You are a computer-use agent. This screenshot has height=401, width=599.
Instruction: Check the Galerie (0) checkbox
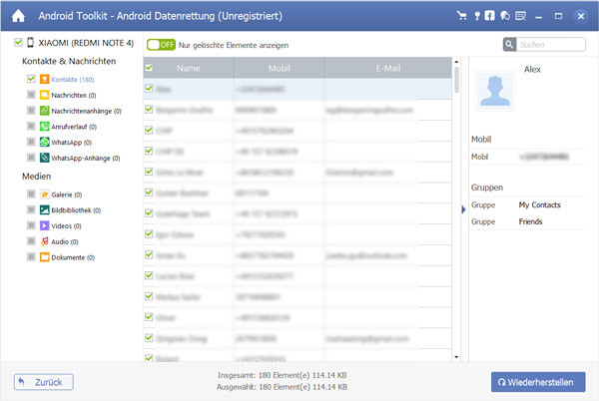point(31,194)
